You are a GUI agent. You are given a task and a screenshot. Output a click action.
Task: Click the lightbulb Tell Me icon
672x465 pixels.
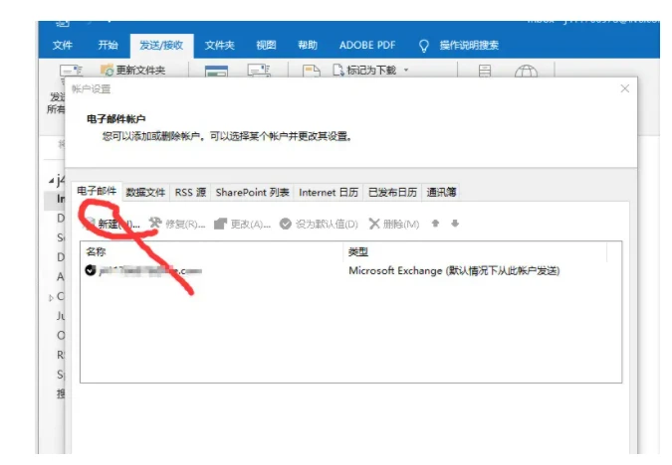click(x=423, y=46)
